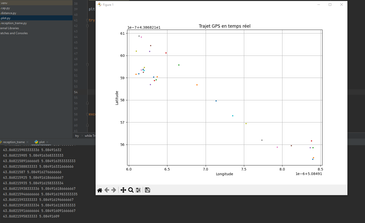
Task: Click the 'try' breadcrumb below the editor
Action: click(77, 136)
